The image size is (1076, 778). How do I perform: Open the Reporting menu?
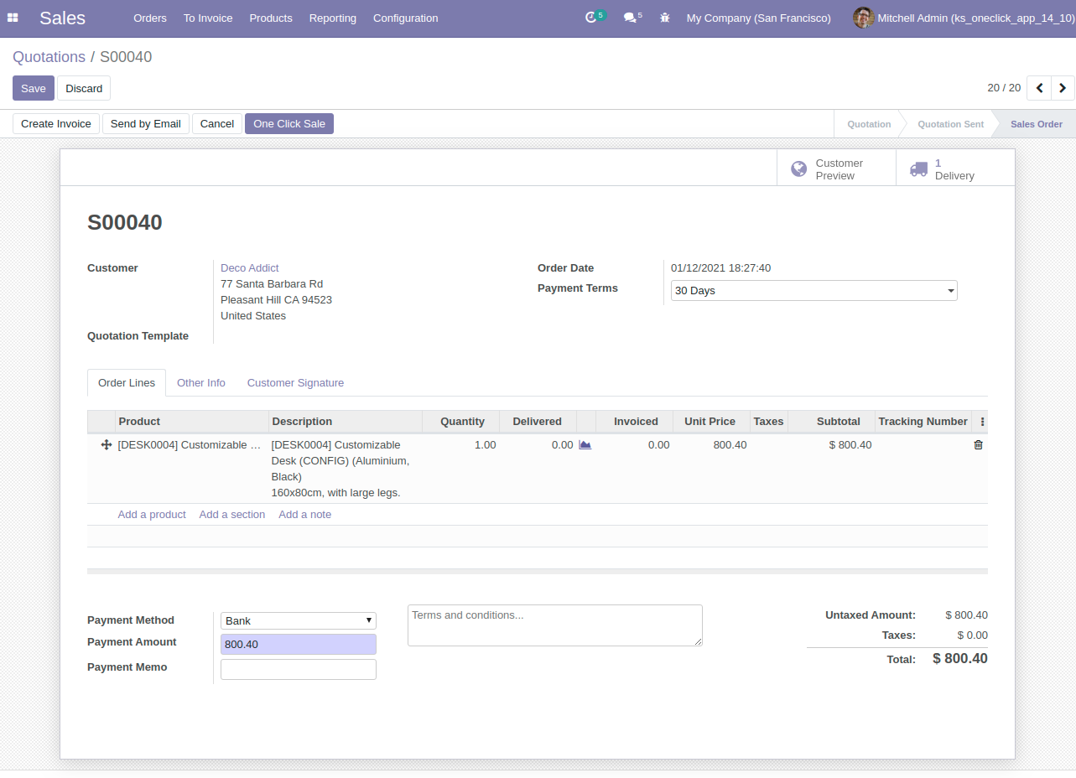(332, 18)
